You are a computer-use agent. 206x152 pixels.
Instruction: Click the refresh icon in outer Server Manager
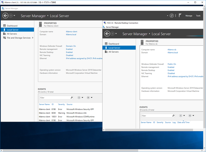click(x=171, y=16)
